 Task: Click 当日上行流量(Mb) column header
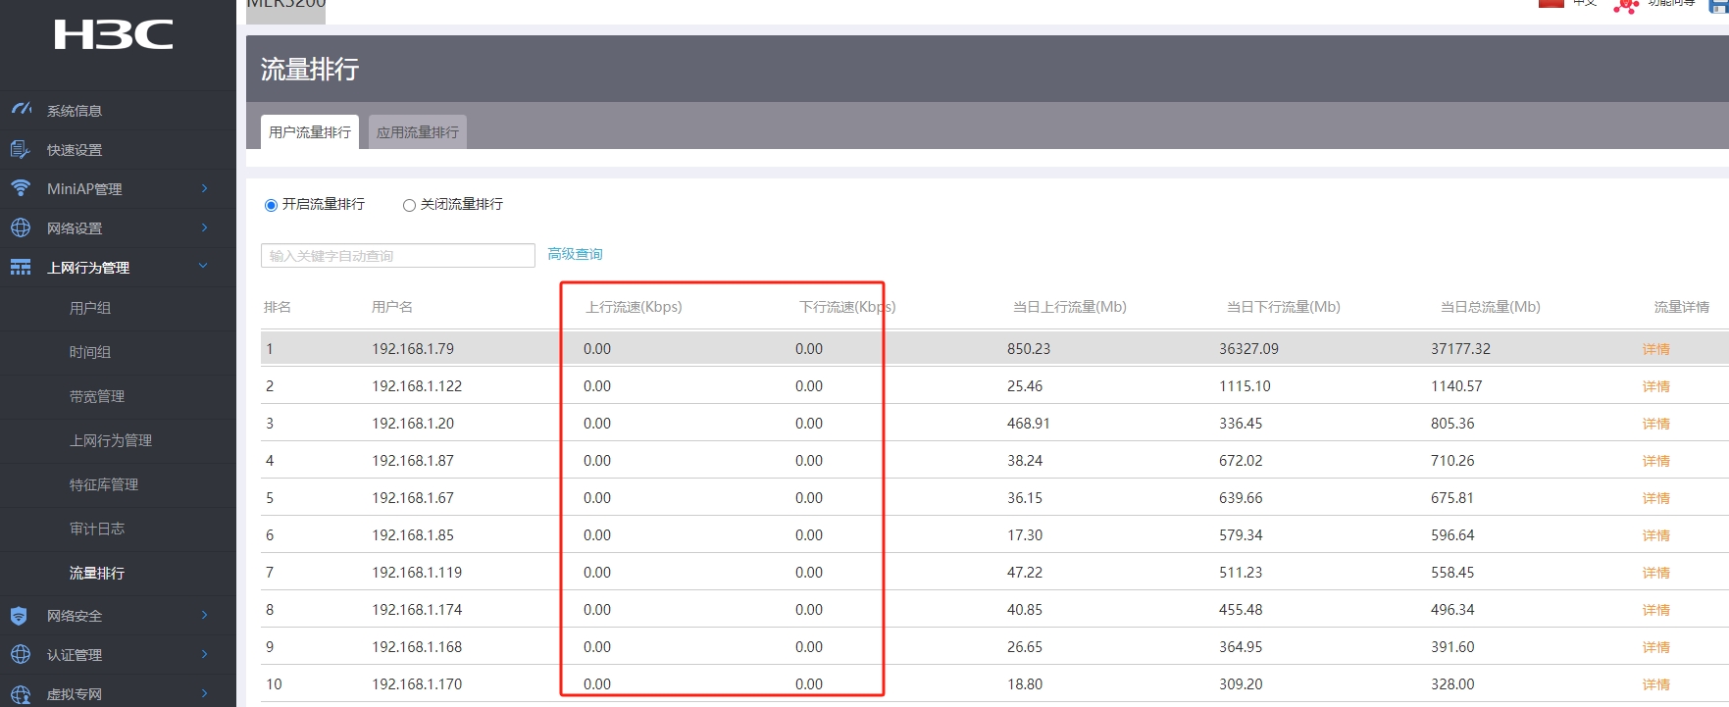[x=1070, y=307]
